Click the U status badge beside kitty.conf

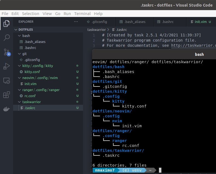pyautogui.click(x=78, y=72)
